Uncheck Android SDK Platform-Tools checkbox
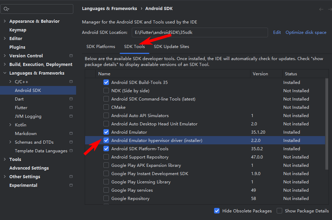This screenshot has width=332, height=220. tap(106, 149)
